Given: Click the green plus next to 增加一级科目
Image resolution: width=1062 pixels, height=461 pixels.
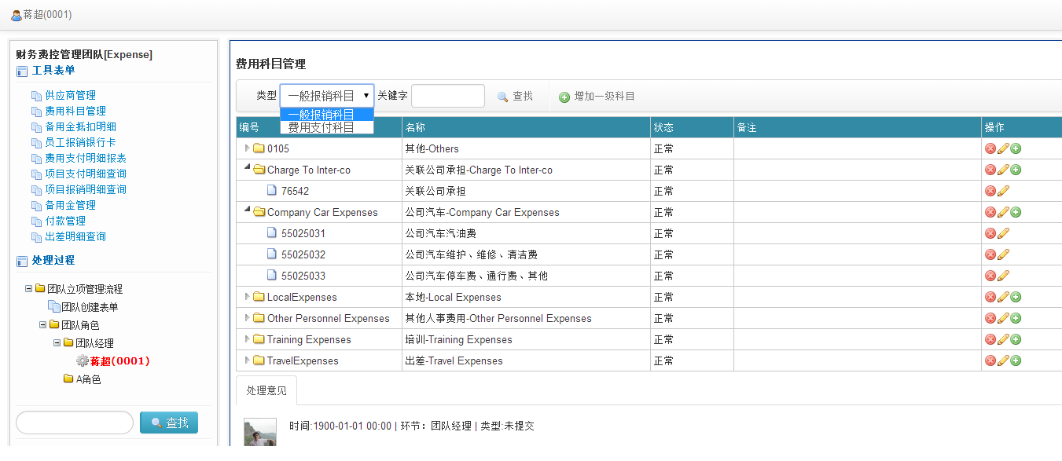Looking at the screenshot, I should (x=564, y=96).
